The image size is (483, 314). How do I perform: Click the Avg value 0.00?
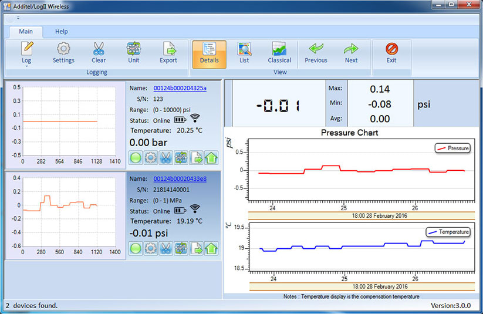tap(380, 119)
